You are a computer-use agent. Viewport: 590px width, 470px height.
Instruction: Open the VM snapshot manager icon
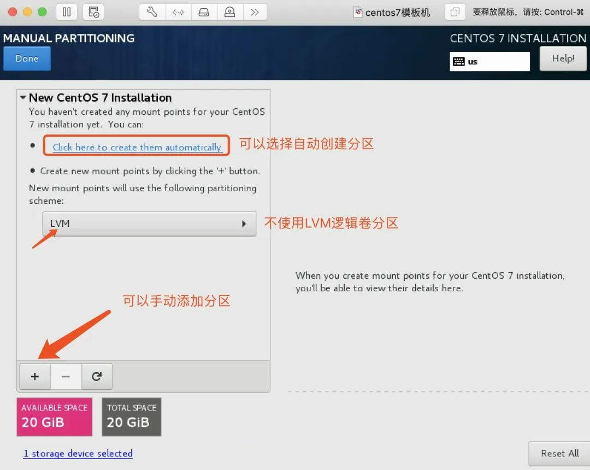tap(93, 12)
